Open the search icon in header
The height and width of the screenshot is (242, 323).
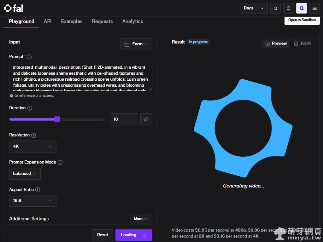click(275, 8)
